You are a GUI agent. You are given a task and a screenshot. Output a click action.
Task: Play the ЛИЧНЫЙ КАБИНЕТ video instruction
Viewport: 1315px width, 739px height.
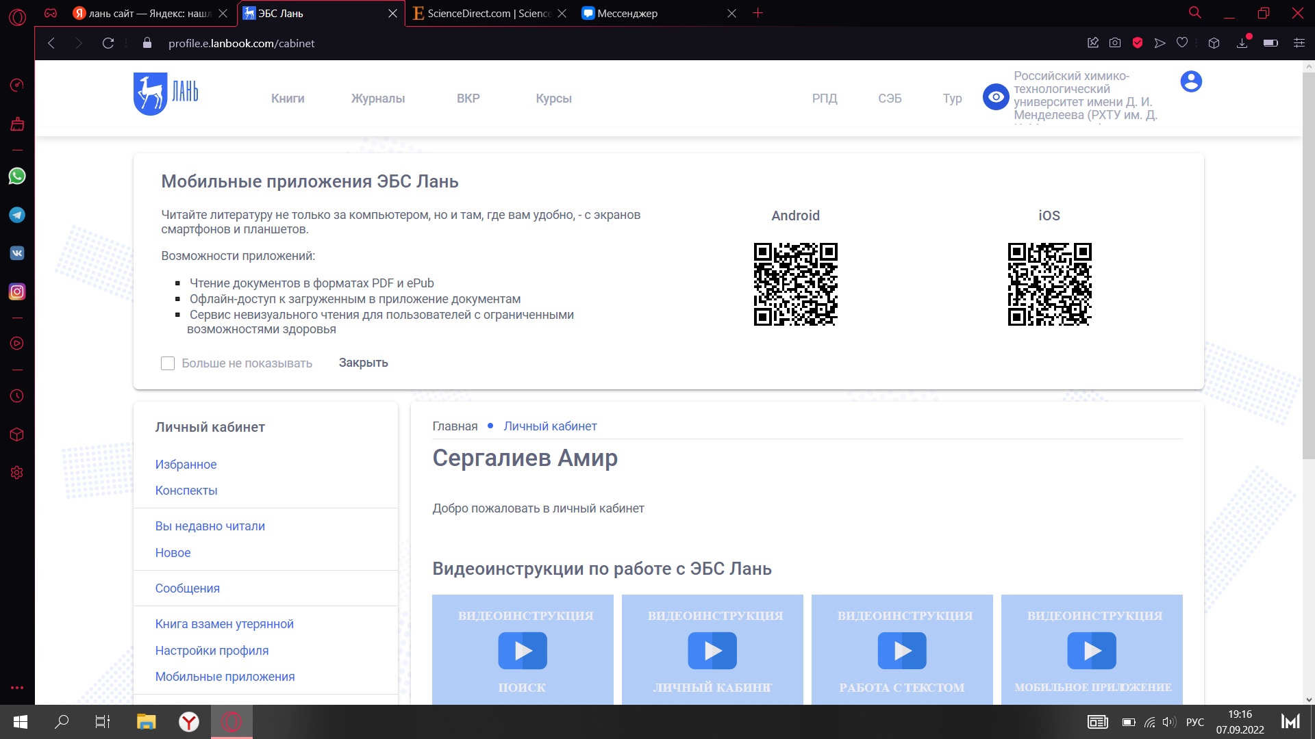[712, 650]
